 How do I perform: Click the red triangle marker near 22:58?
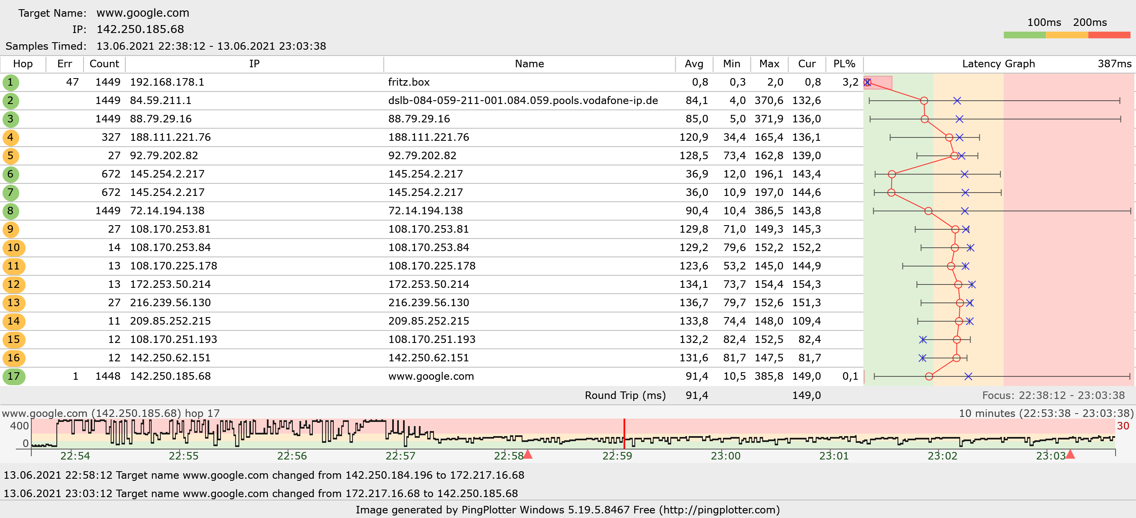[527, 454]
